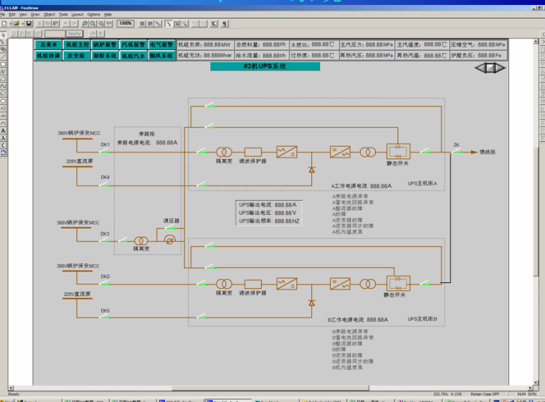Click the Apply button
The height and width of the screenshot is (402, 545).
[75, 34]
